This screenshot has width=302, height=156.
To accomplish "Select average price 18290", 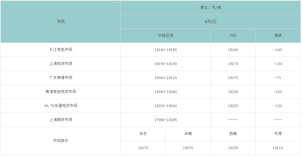I will point(233,92).
